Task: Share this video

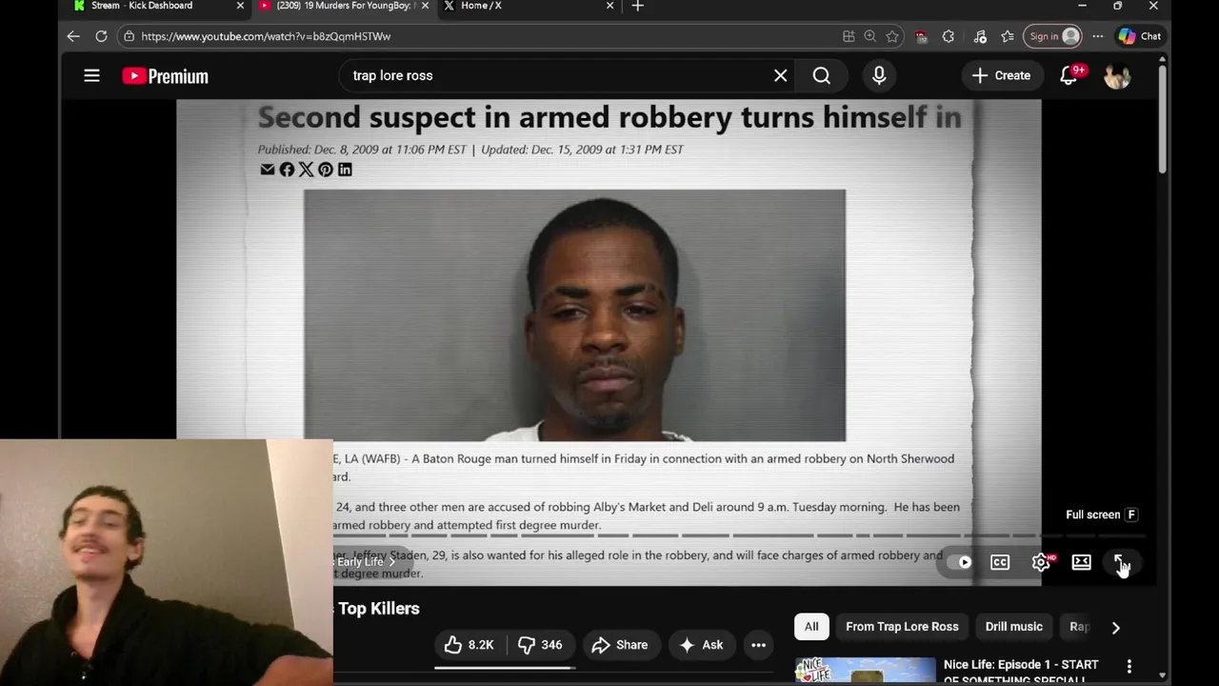Action: (620, 645)
